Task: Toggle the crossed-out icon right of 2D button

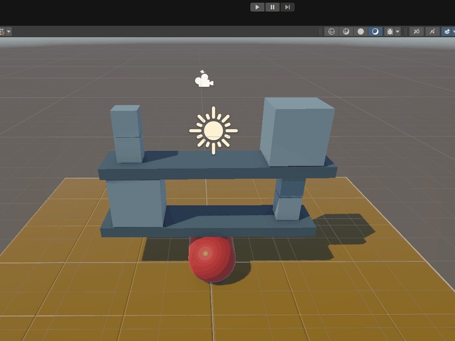Action: pos(432,31)
